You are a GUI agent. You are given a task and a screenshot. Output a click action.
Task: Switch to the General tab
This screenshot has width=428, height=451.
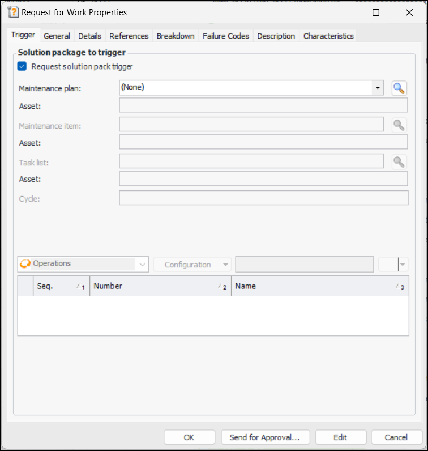click(x=57, y=36)
